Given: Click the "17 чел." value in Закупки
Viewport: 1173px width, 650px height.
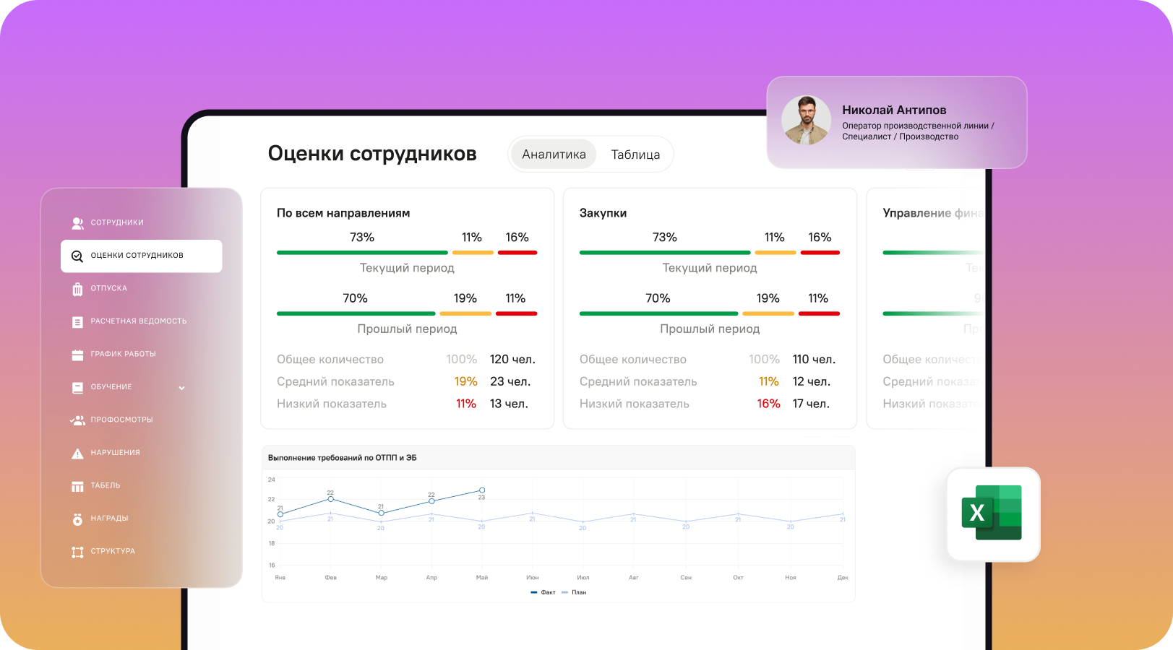Looking at the screenshot, I should click(x=811, y=404).
